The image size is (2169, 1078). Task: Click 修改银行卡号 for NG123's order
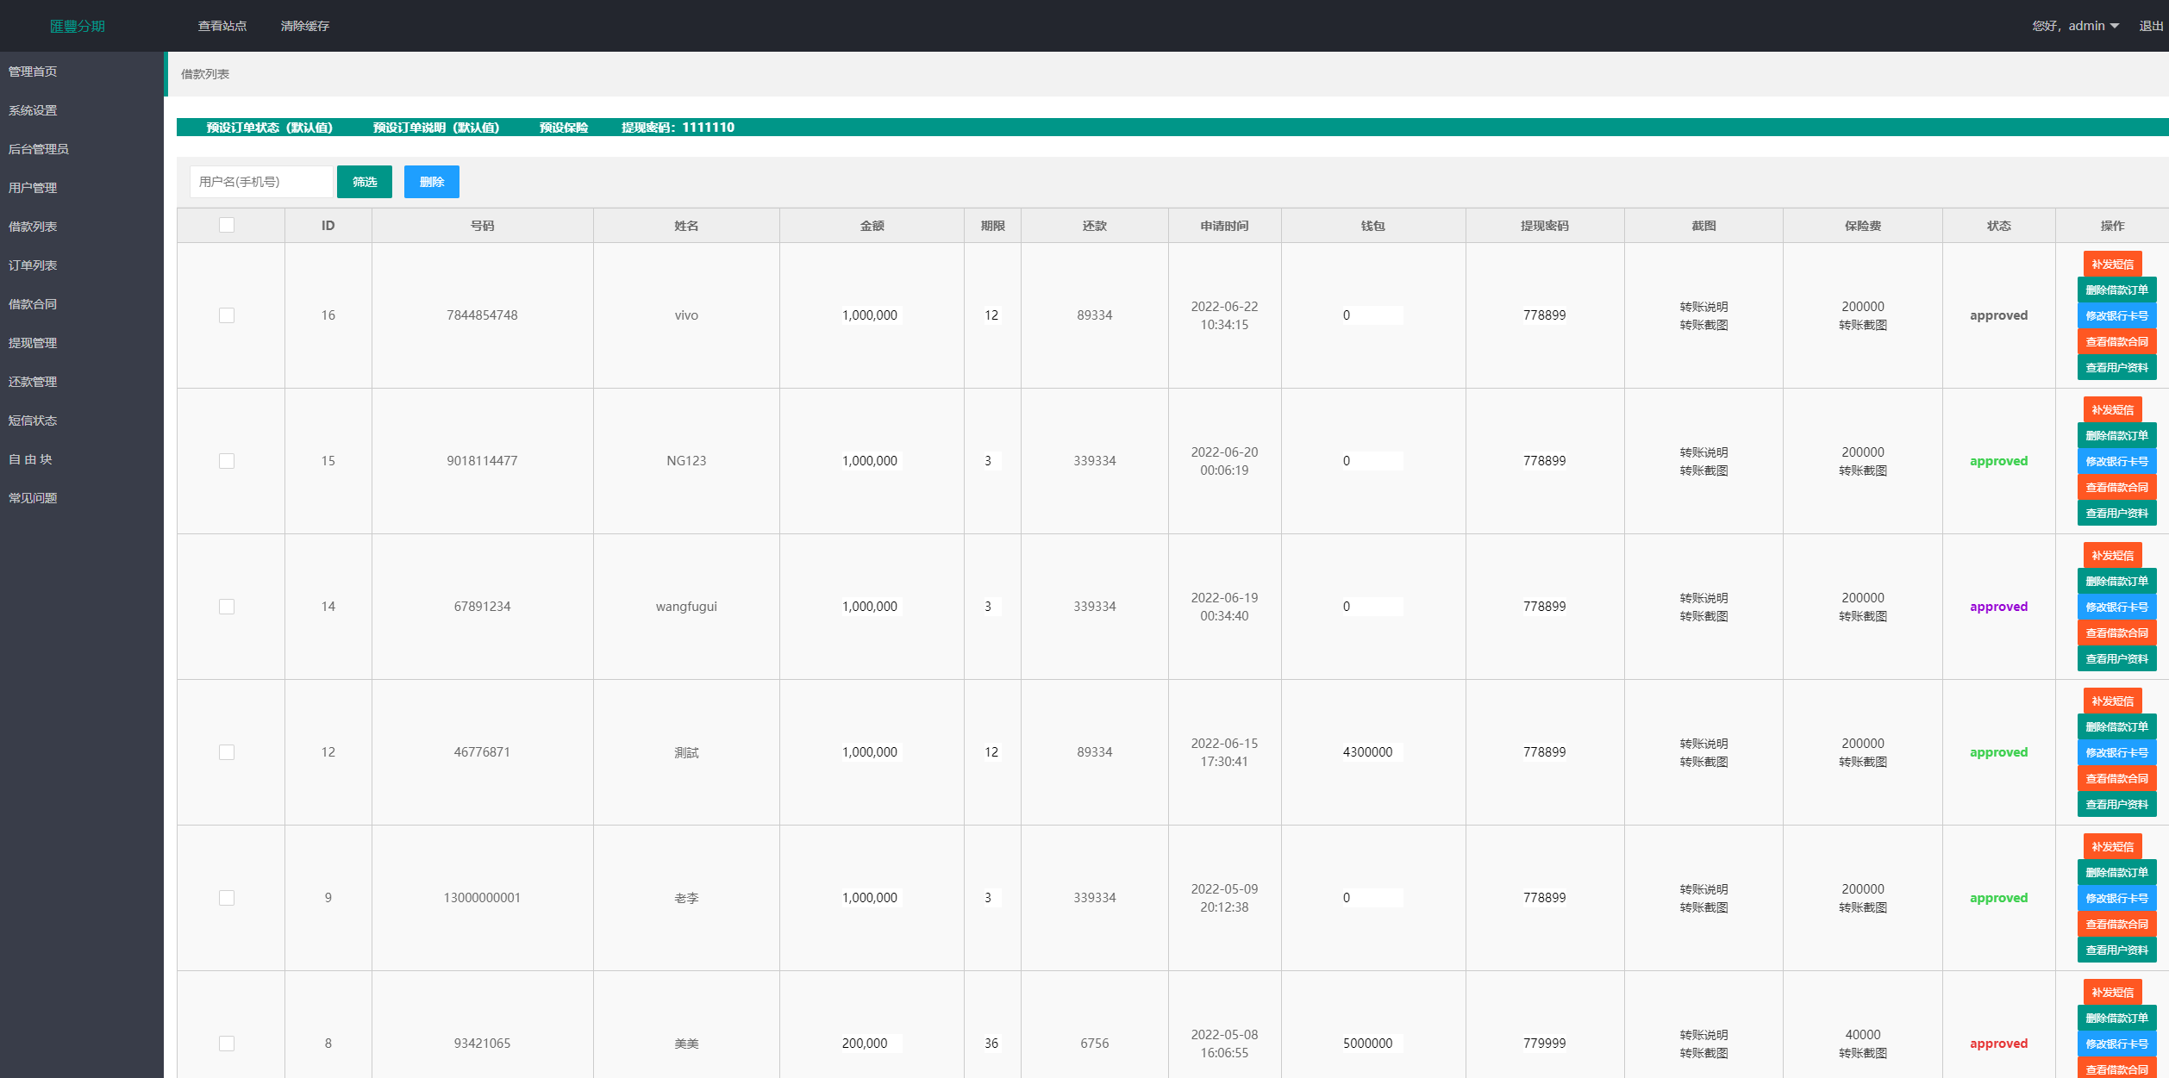(2116, 462)
